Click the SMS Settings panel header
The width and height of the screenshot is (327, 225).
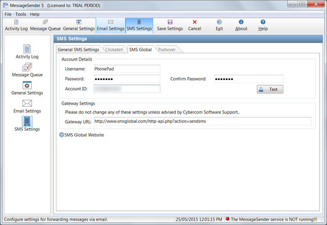point(188,39)
